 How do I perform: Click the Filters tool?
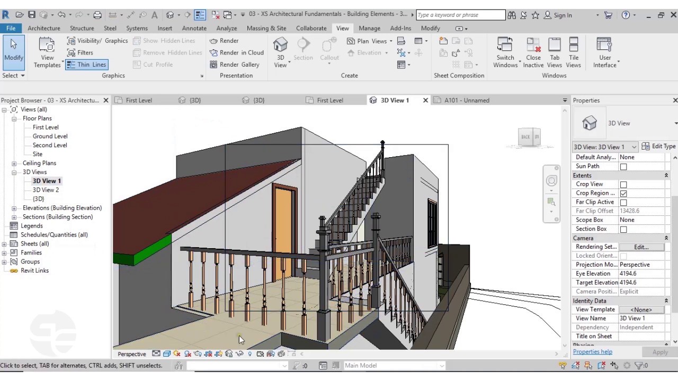80,52
